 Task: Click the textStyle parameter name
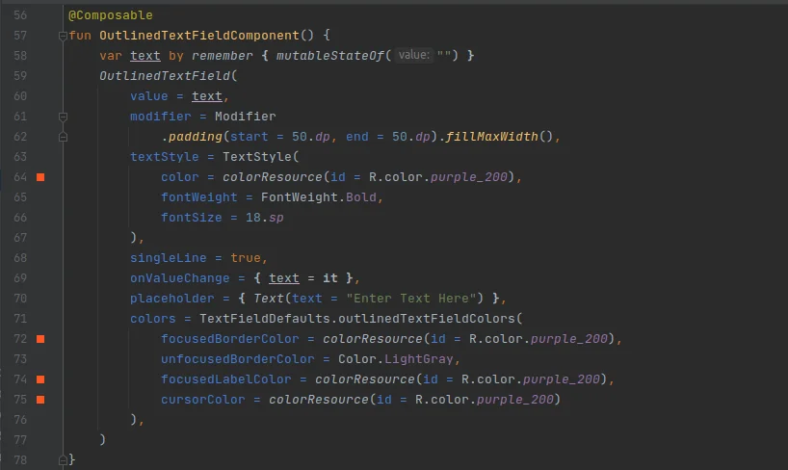165,157
